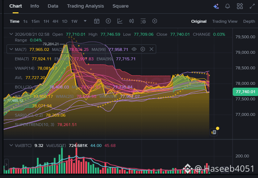Click the volume axis 200.00 label
258x178 pixels.
pyautogui.click(x=242, y=156)
